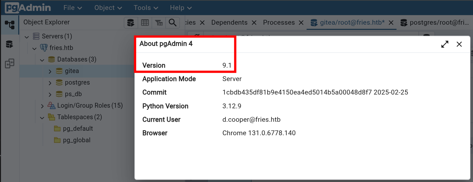Click the pg_default folder icon
The width and height of the screenshot is (473, 182).
(57, 128)
